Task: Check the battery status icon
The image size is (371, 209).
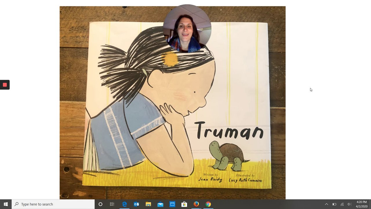Action: pyautogui.click(x=334, y=204)
